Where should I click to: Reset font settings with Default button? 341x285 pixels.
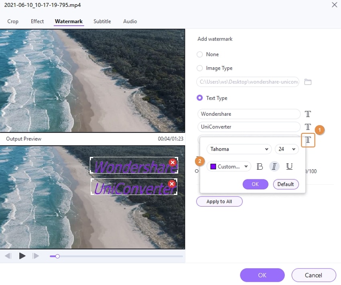point(286,184)
